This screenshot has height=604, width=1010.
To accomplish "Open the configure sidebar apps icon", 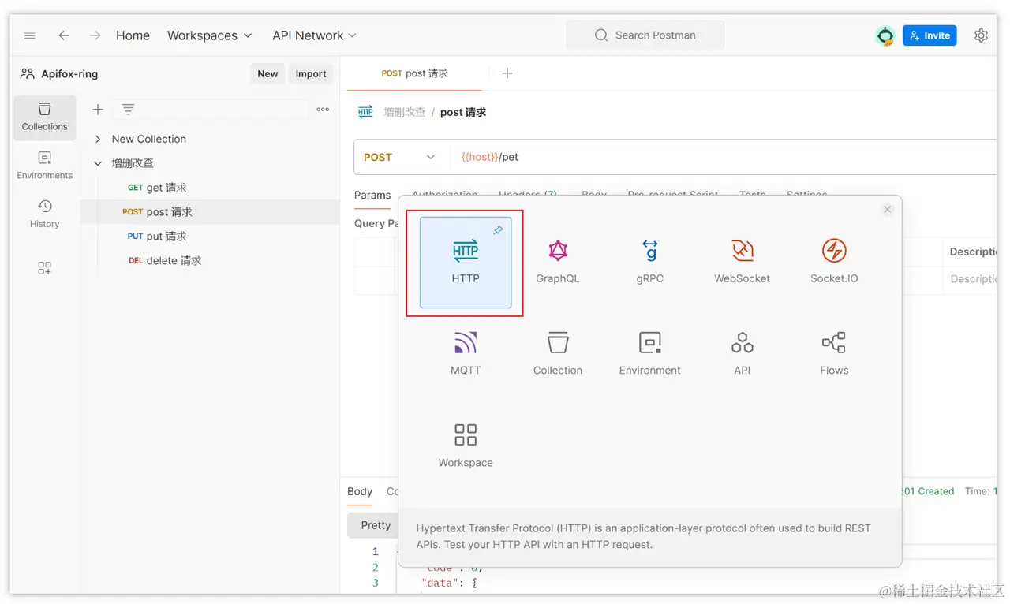I will point(45,268).
